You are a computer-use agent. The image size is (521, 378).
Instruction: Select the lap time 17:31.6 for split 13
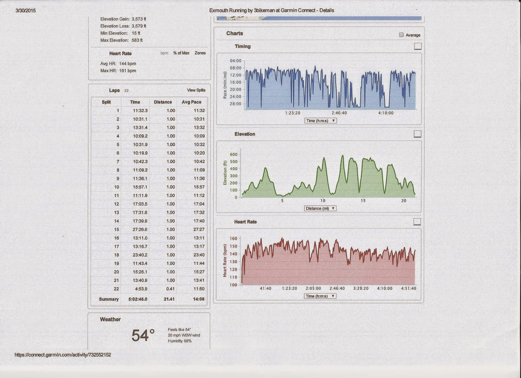[140, 212]
